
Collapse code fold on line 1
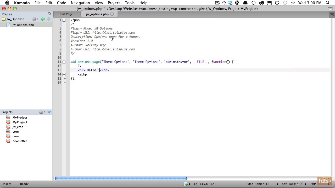tap(64, 20)
